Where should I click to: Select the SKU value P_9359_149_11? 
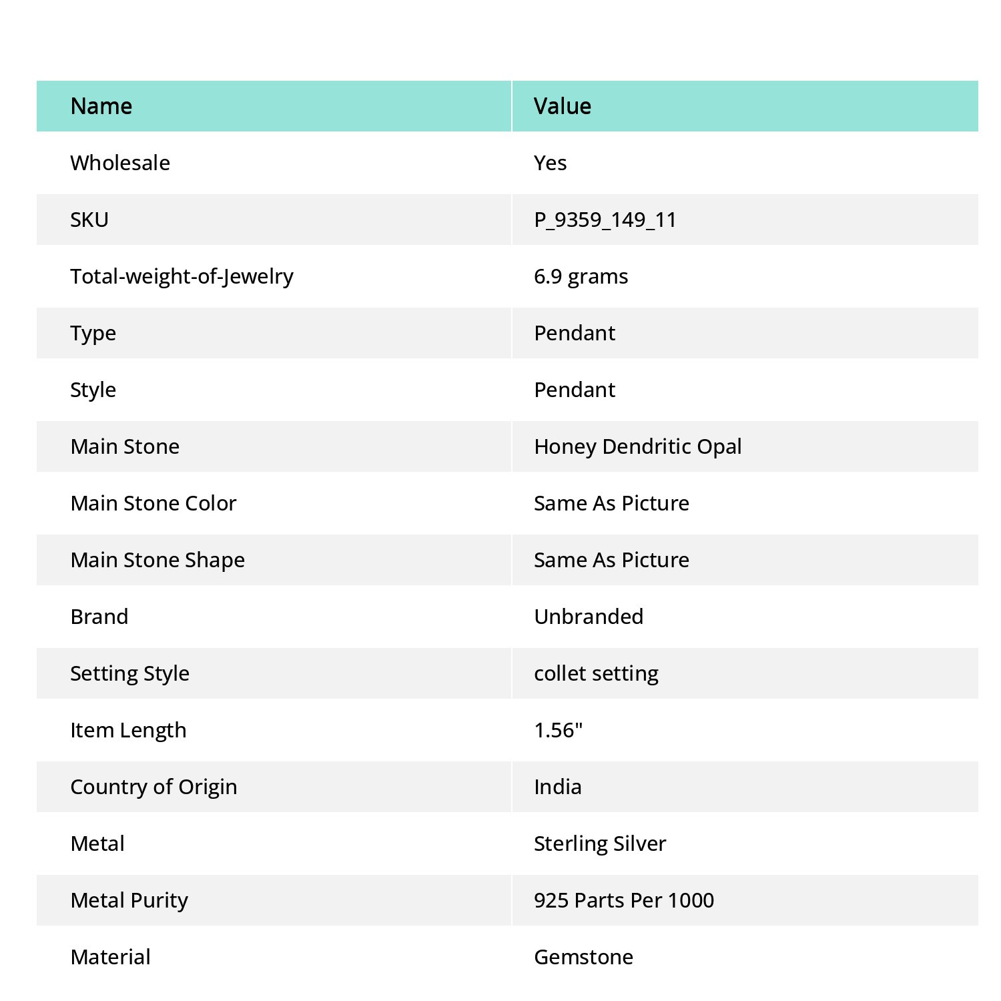point(605,220)
